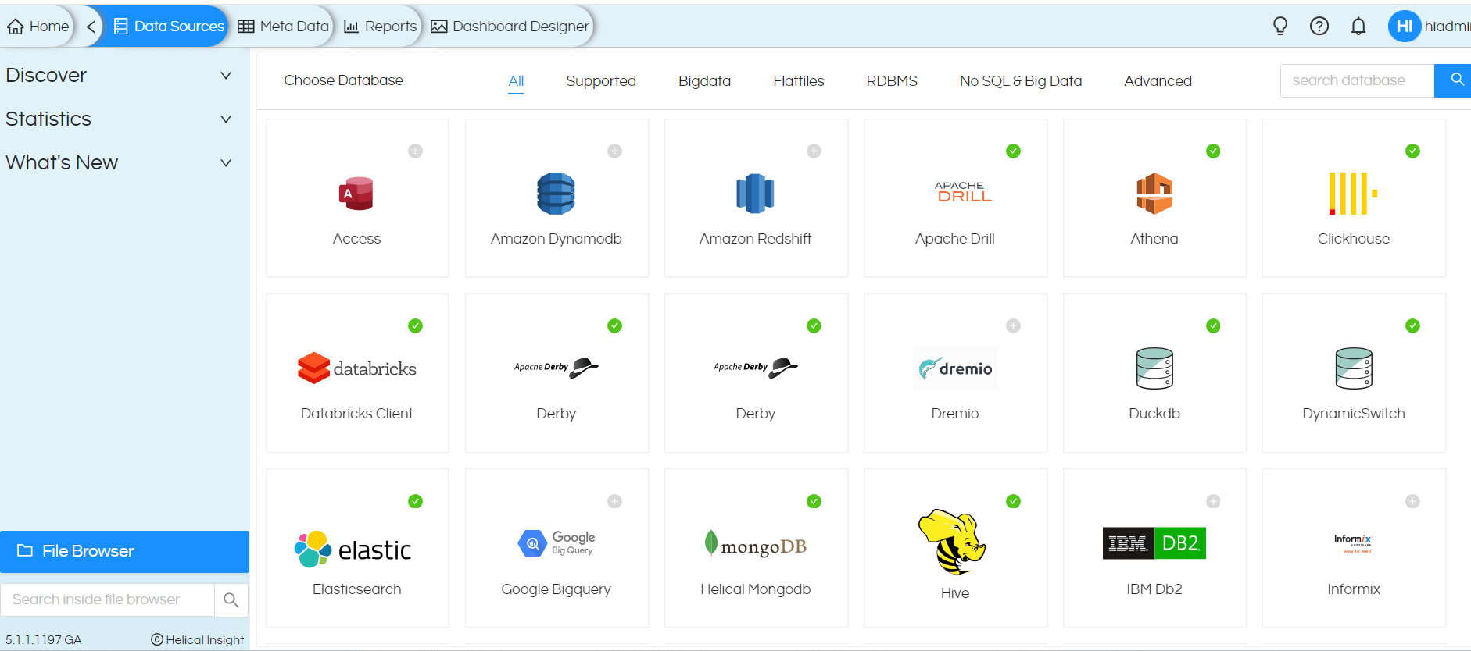Click green check badge on Hive
The image size is (1471, 651).
point(1014,501)
